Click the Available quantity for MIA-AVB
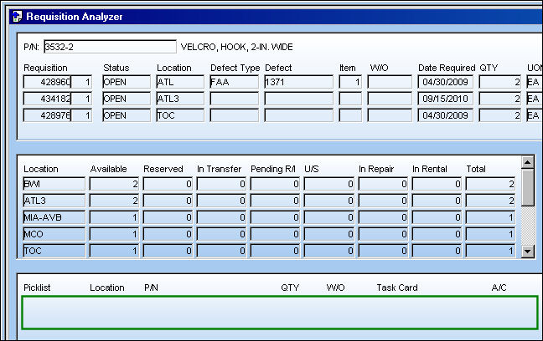Viewport: 543px width, 341px height. click(114, 217)
